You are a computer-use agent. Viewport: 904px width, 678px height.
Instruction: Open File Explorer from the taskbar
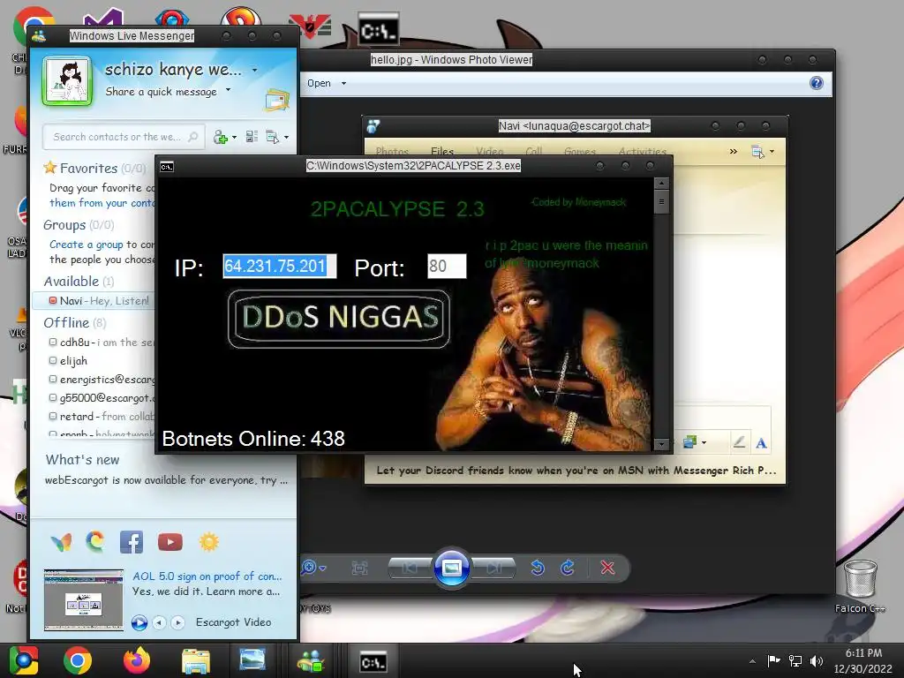coord(195,661)
